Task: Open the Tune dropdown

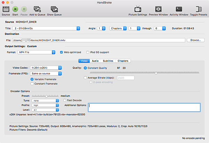Action: coord(45,100)
